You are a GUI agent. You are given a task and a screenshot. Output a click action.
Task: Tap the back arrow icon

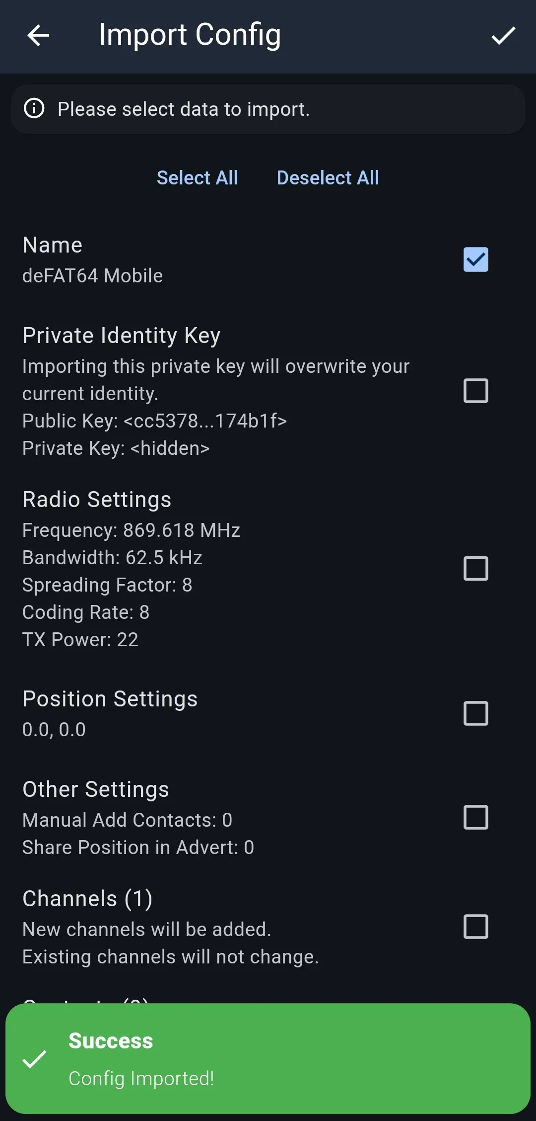(x=38, y=36)
